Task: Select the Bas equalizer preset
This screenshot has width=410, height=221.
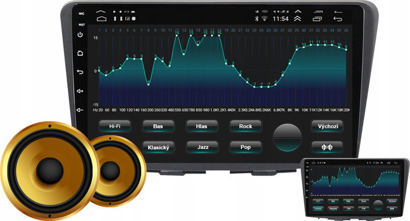Action: [158, 126]
